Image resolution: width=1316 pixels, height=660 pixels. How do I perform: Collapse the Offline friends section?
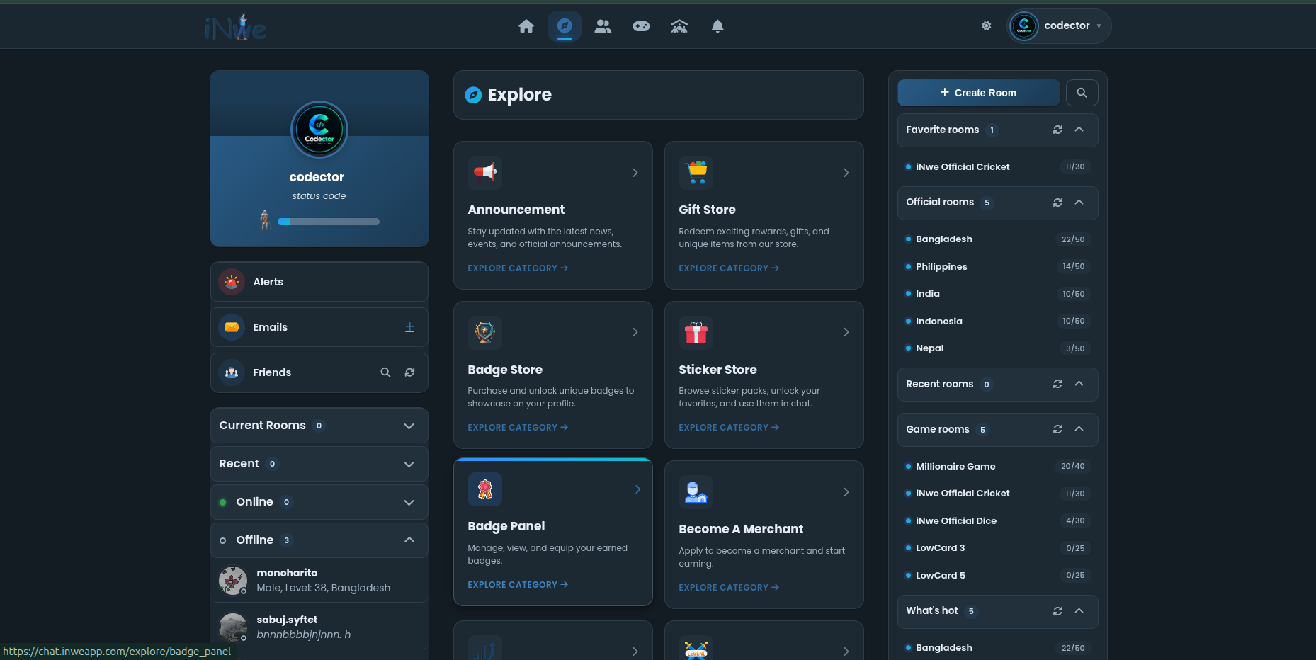coord(319,540)
